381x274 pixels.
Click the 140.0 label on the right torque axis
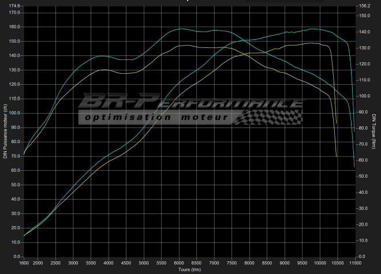point(364,32)
